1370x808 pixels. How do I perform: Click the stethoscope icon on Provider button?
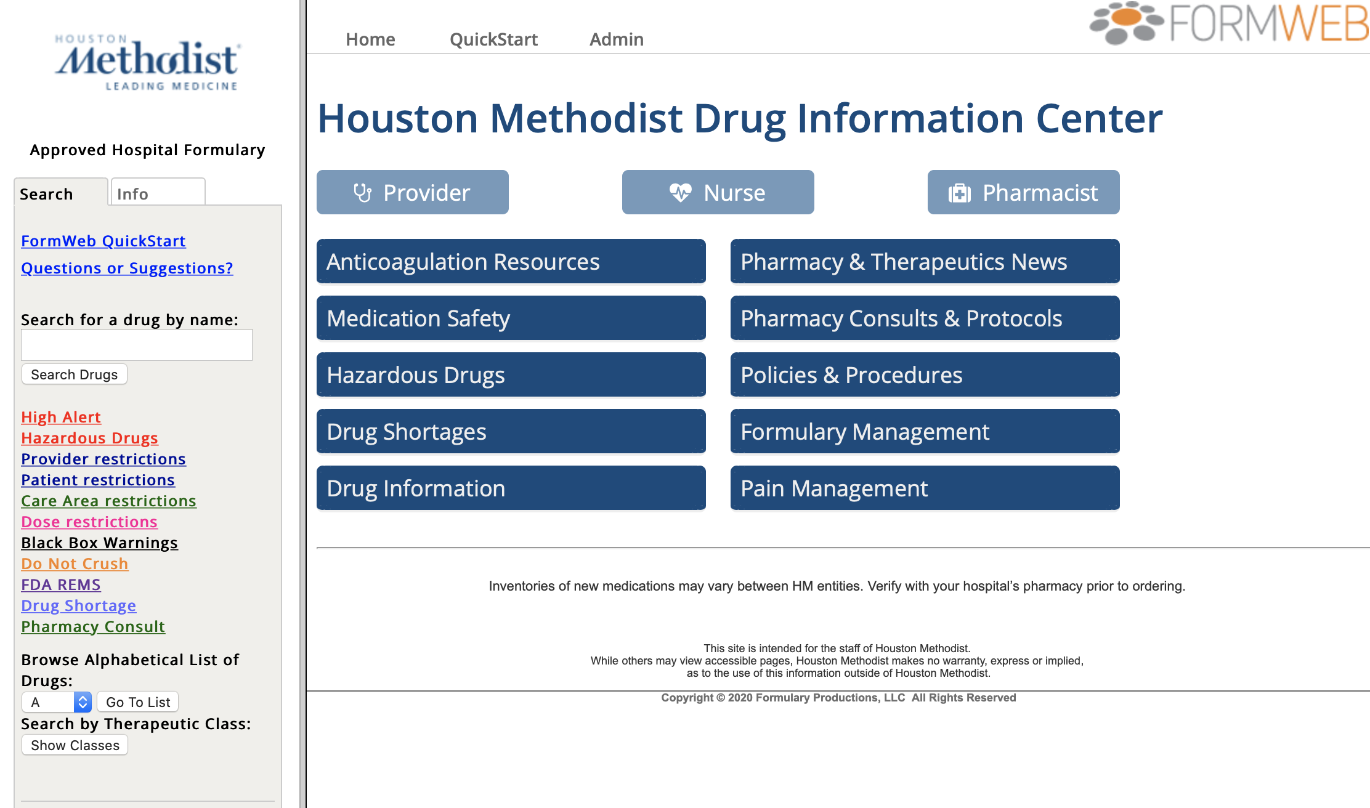pyautogui.click(x=363, y=193)
